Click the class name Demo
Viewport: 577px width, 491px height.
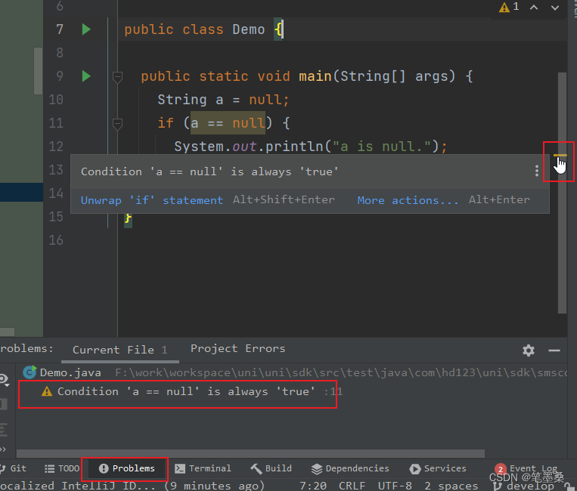tap(248, 29)
